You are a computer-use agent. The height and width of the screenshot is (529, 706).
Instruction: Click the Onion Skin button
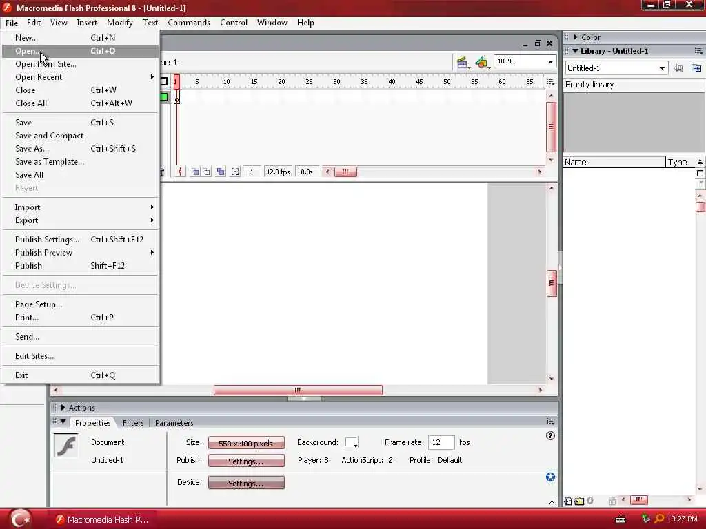tap(195, 172)
